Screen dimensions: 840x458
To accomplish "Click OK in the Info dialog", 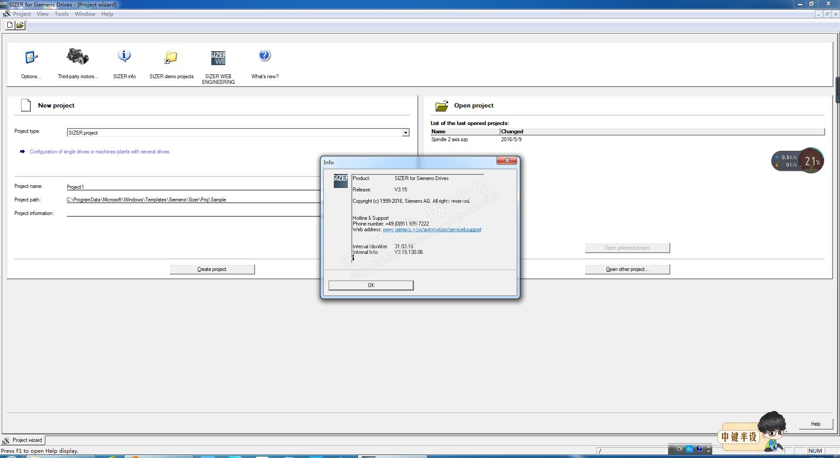I will pos(371,285).
